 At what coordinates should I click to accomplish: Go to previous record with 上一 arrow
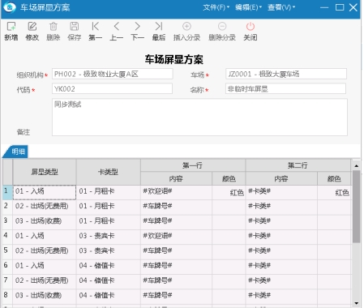tap(117, 27)
